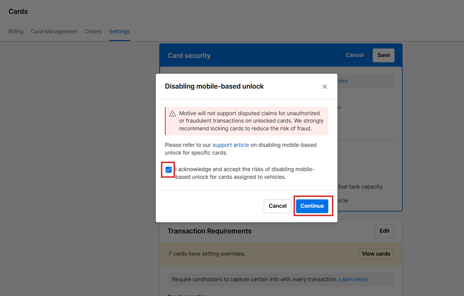464x296 pixels.
Task: Click the warning triangle icon in alert
Action: (x=172, y=114)
